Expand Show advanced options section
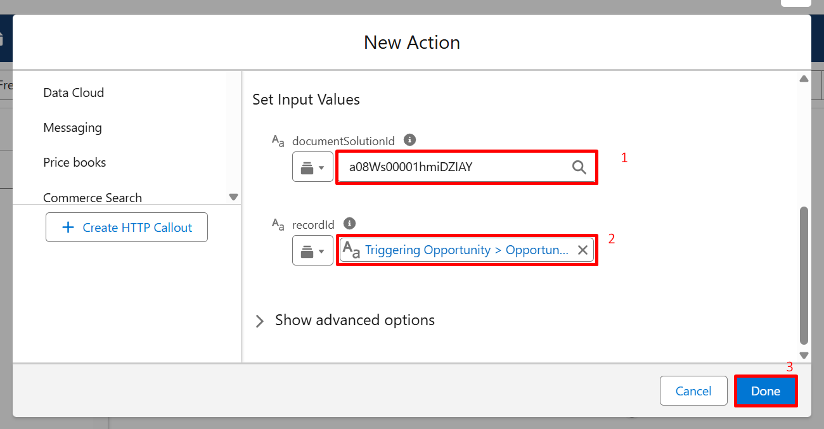824x429 pixels. 345,320
